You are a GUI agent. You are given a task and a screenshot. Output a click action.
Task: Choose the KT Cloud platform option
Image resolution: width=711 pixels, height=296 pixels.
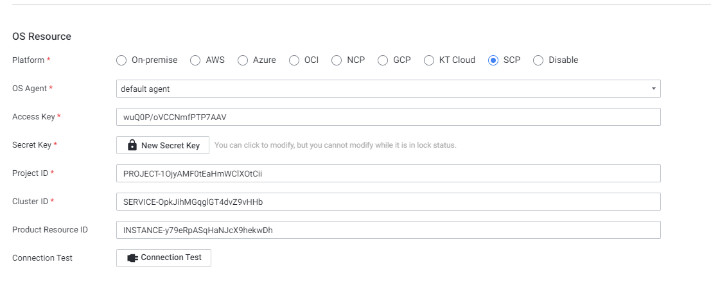(429, 60)
